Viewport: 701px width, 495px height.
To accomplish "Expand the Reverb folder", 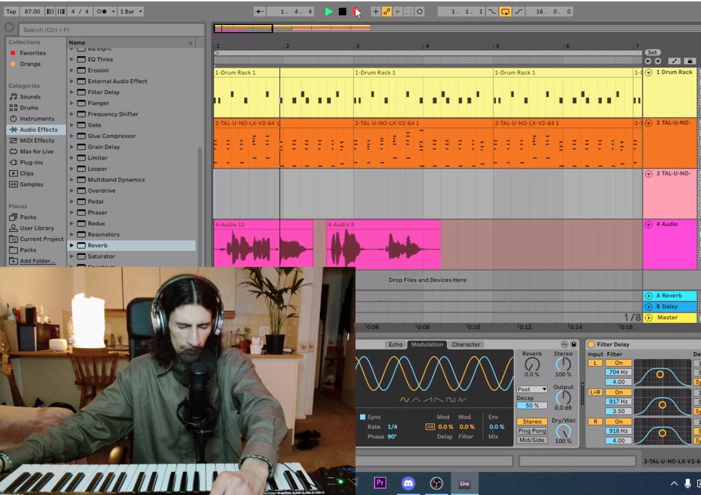I will (72, 246).
